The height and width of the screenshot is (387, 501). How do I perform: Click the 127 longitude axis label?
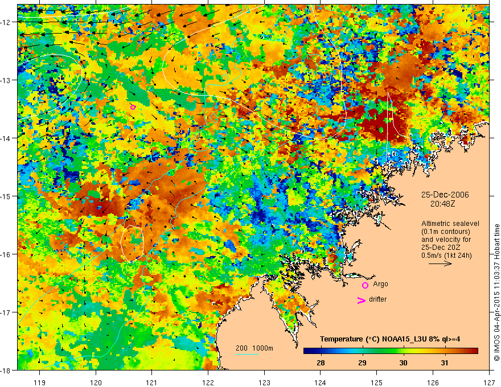489,382
